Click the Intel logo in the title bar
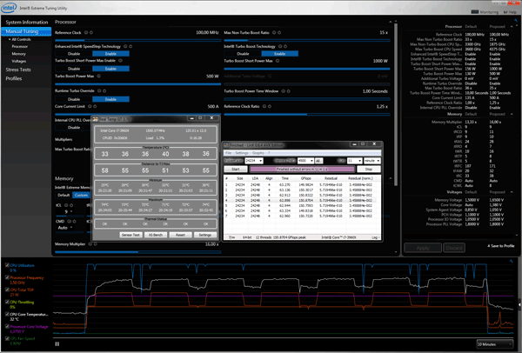 [x=9, y=7]
